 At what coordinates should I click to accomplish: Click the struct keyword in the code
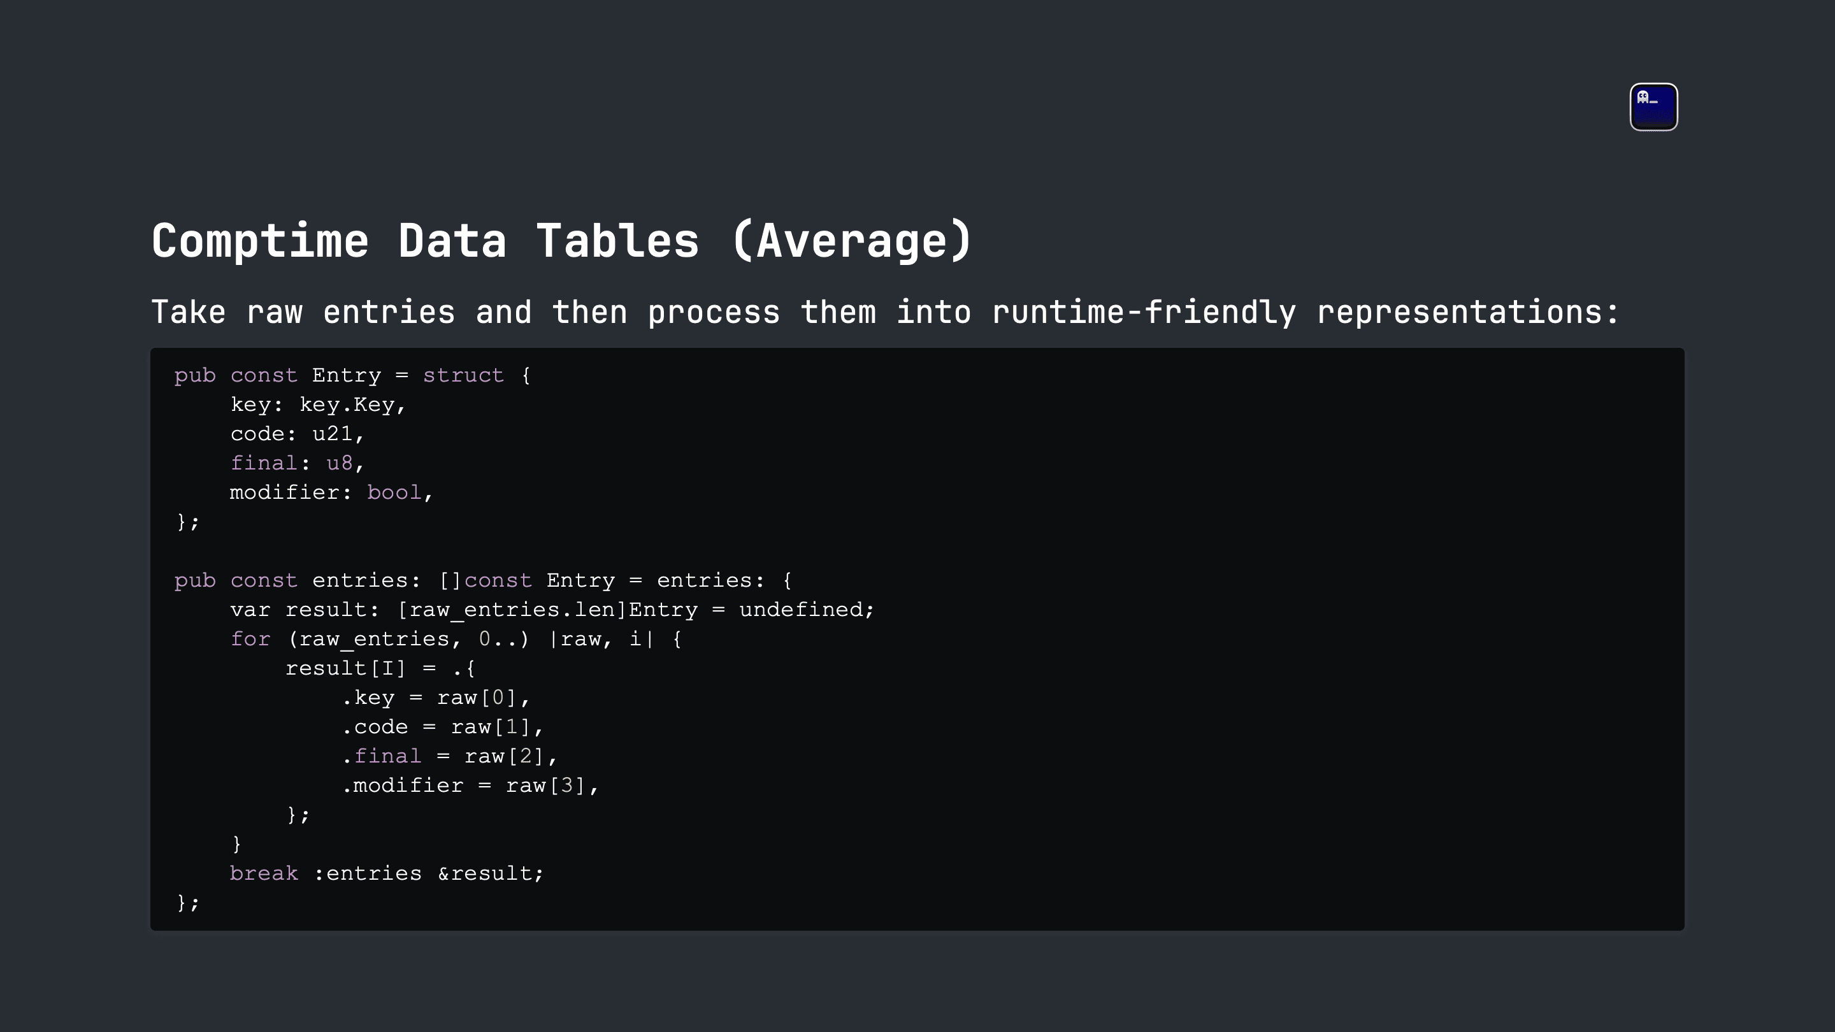click(x=463, y=375)
